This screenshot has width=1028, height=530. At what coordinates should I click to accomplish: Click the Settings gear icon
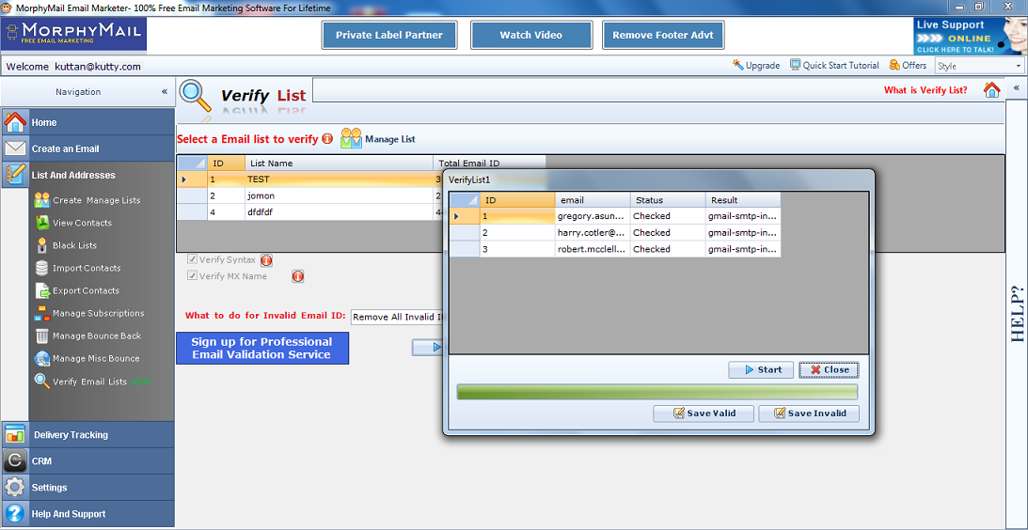tap(15, 488)
